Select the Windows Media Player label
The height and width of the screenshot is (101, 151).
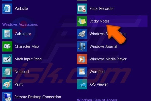[x=108, y=59]
